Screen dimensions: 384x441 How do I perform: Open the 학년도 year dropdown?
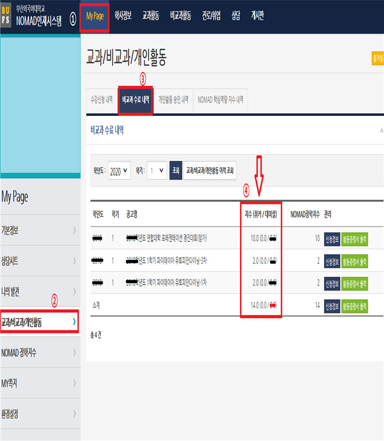[119, 171]
